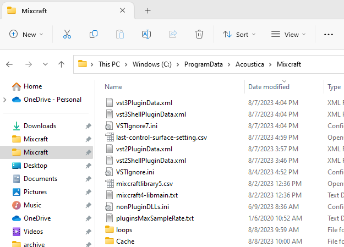344x247 pixels.
Task: Click pin icon next to Pictures
Action: point(88,192)
